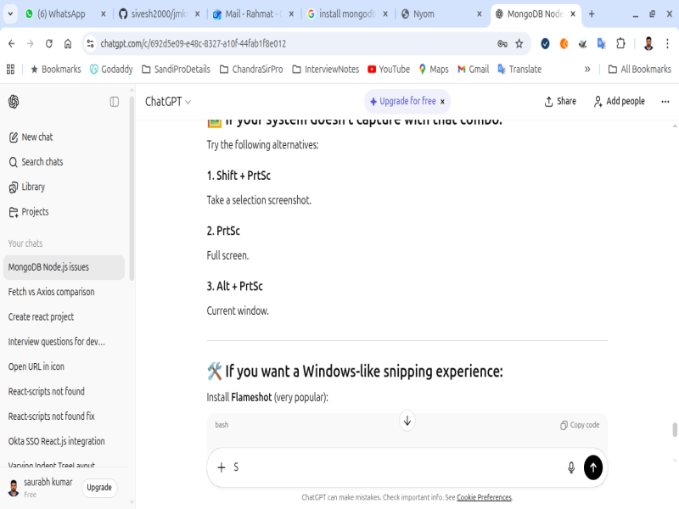This screenshot has height=509, width=679.
Task: Open the Extensions puzzle icon
Action: point(620,44)
